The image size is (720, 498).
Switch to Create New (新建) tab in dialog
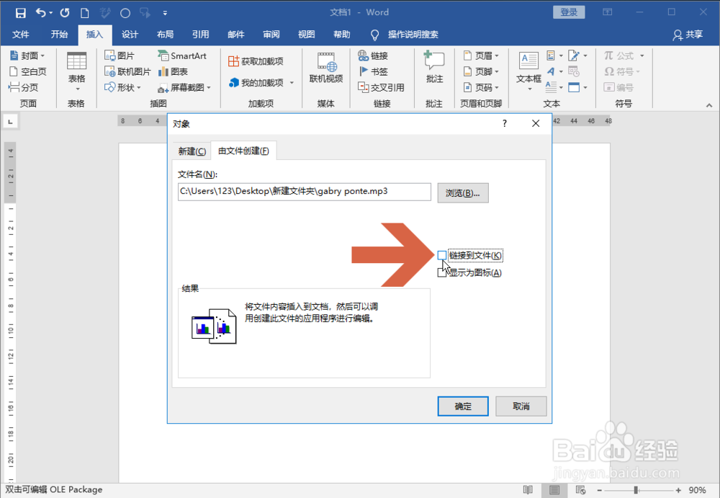pyautogui.click(x=192, y=151)
